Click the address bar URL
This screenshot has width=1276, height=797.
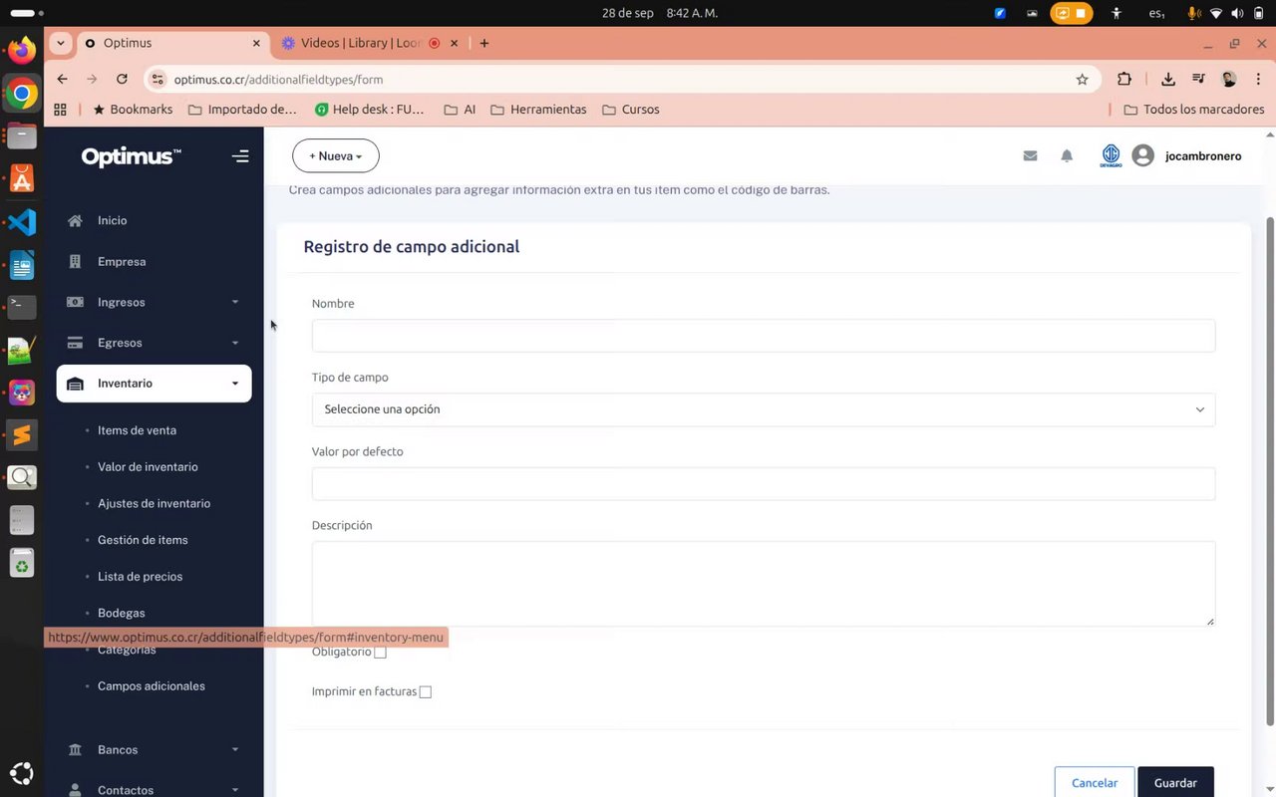278,80
